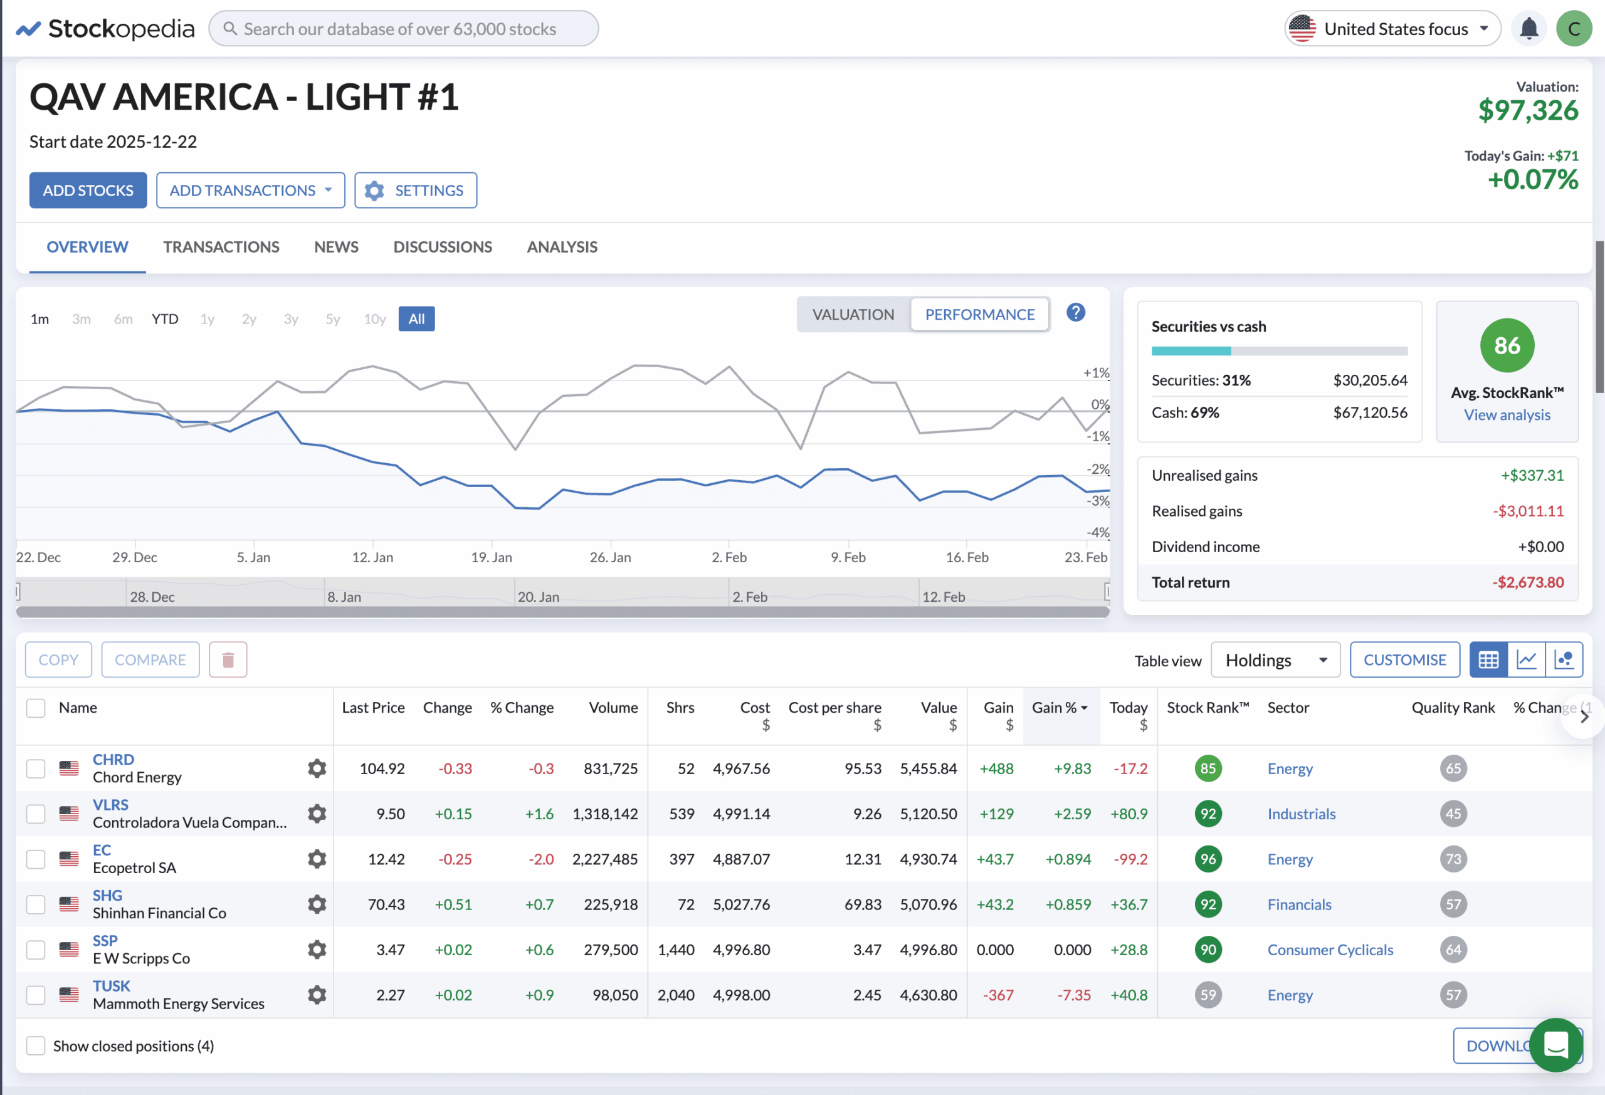Open the Analysis tab
The width and height of the screenshot is (1605, 1095).
point(562,246)
